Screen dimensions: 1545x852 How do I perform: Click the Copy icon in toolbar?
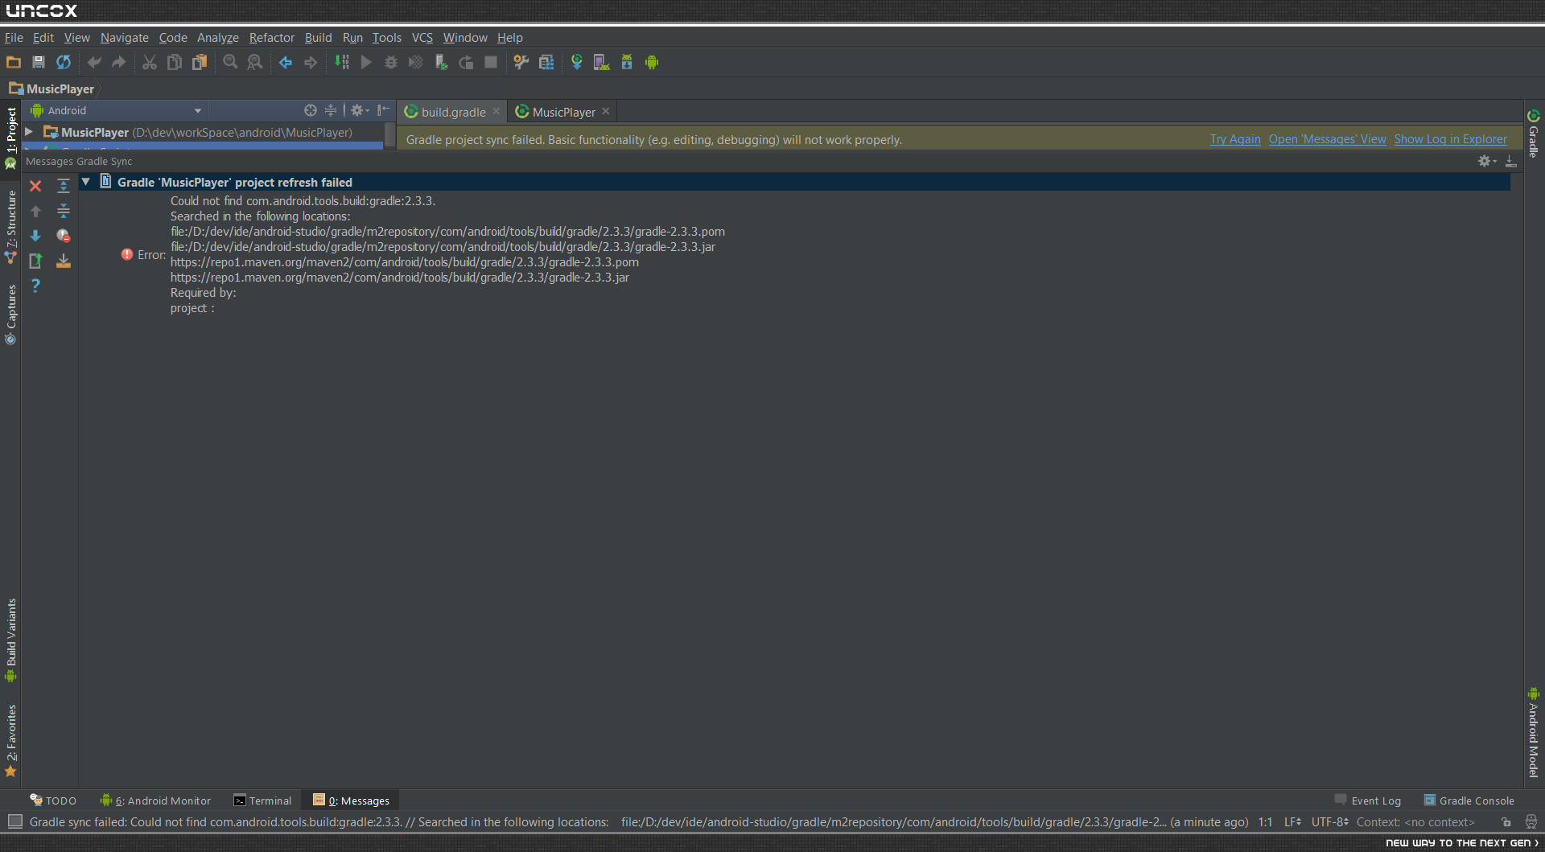tap(174, 62)
